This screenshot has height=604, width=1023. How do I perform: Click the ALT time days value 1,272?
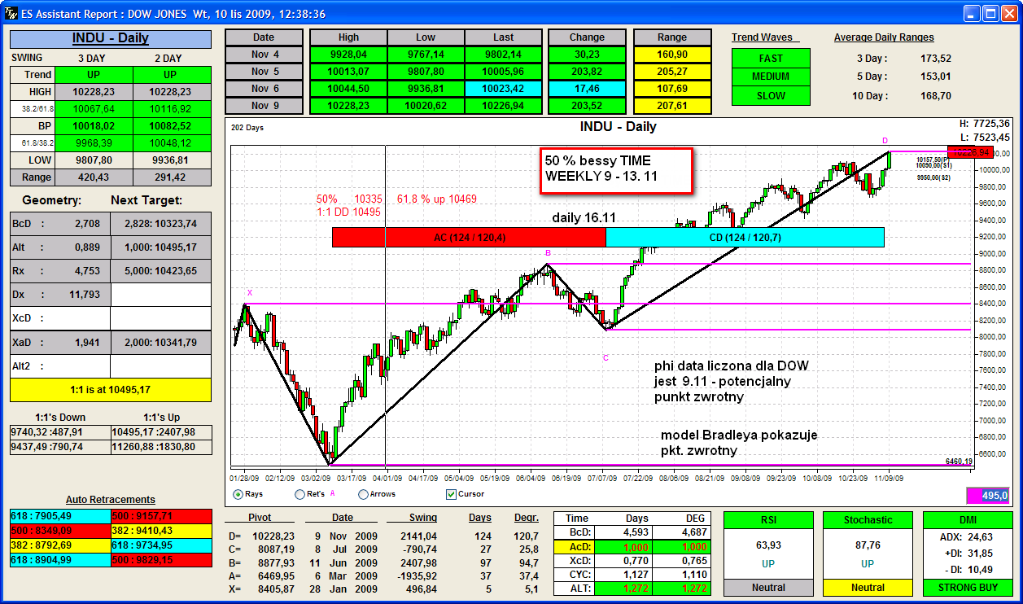(636, 588)
